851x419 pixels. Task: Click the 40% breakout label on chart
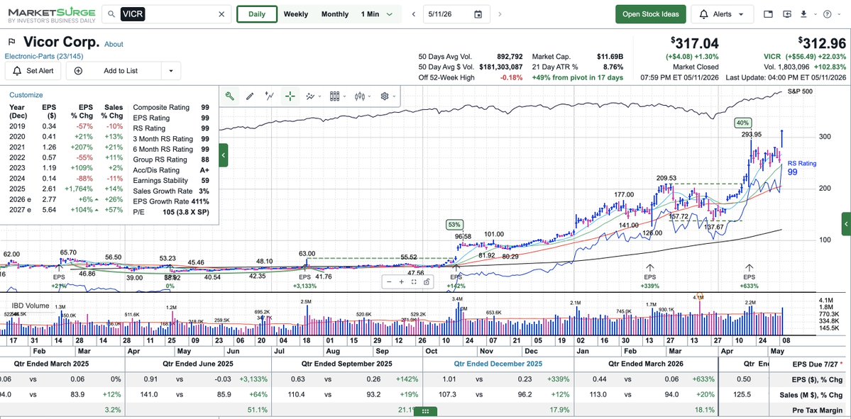point(742,123)
